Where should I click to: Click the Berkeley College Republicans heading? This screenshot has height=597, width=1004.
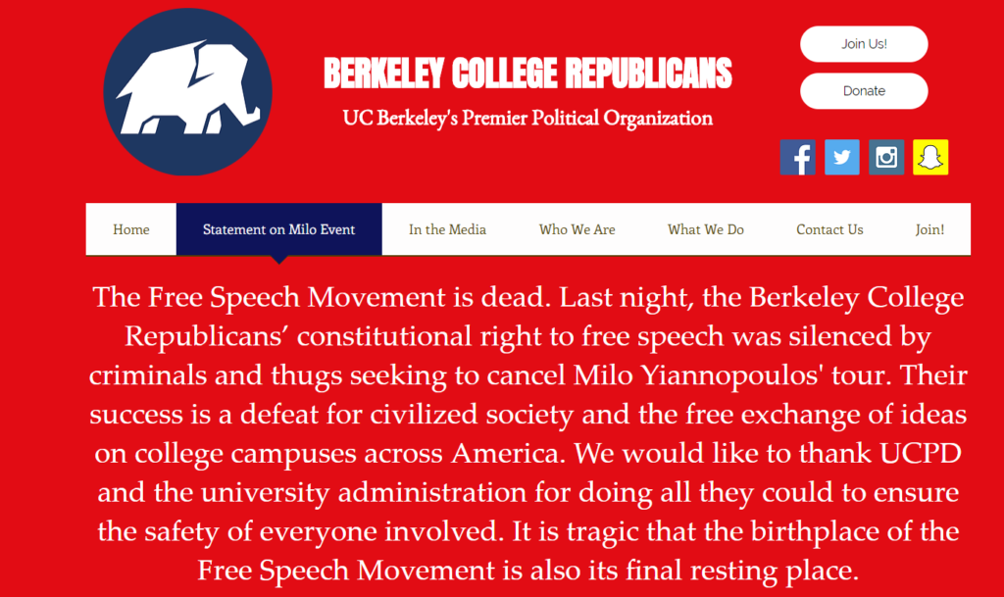point(527,73)
